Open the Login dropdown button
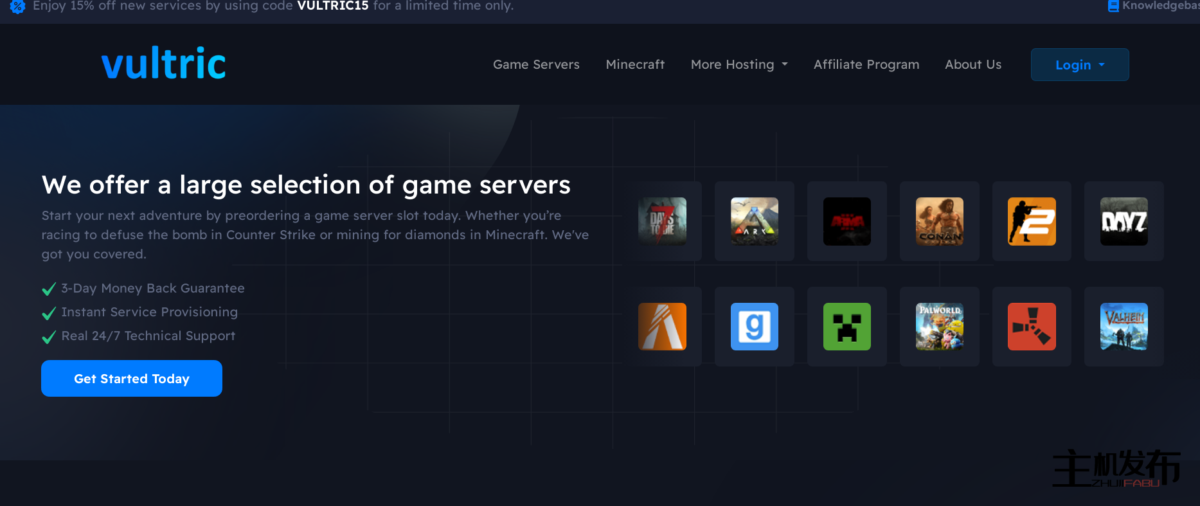The height and width of the screenshot is (506, 1200). (1079, 65)
